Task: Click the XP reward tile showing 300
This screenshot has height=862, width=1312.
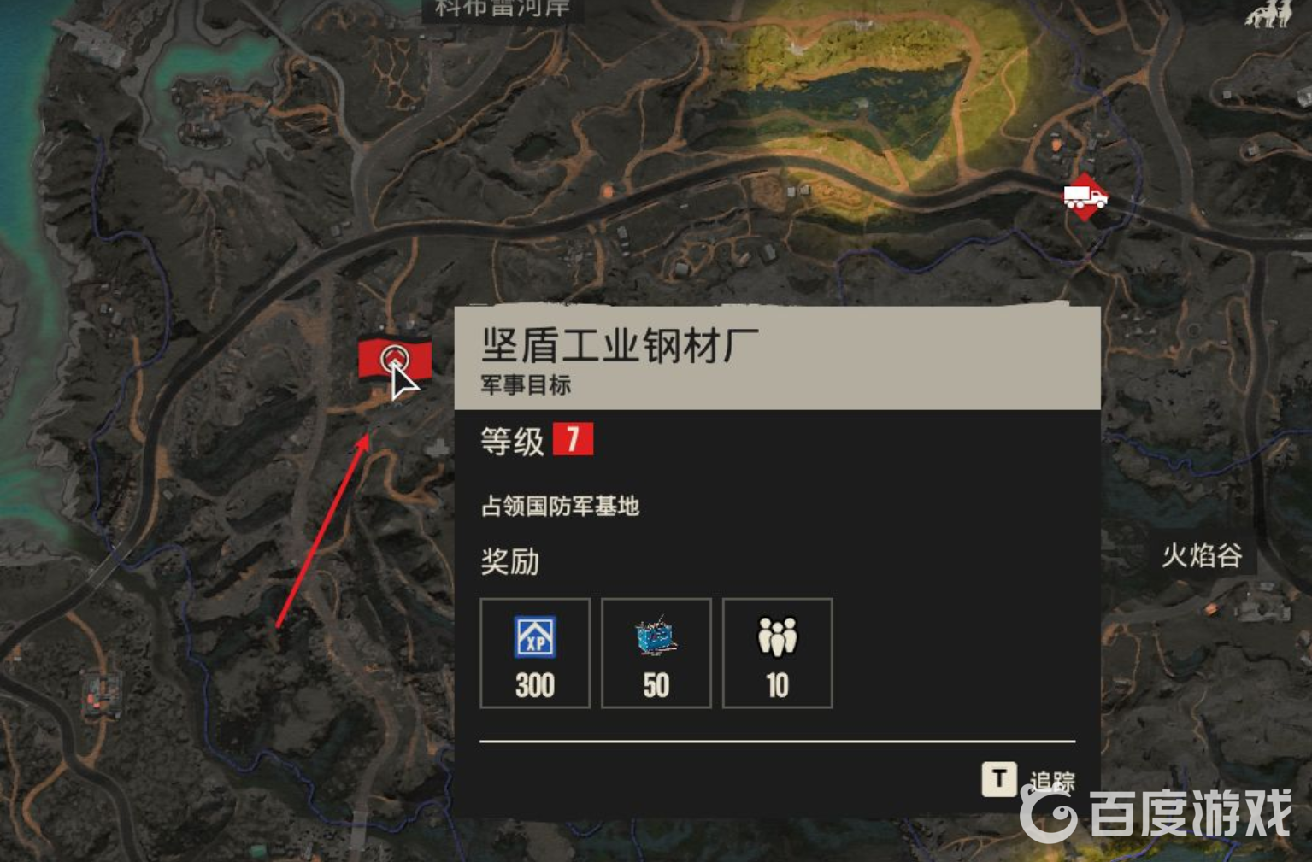Action: (535, 654)
